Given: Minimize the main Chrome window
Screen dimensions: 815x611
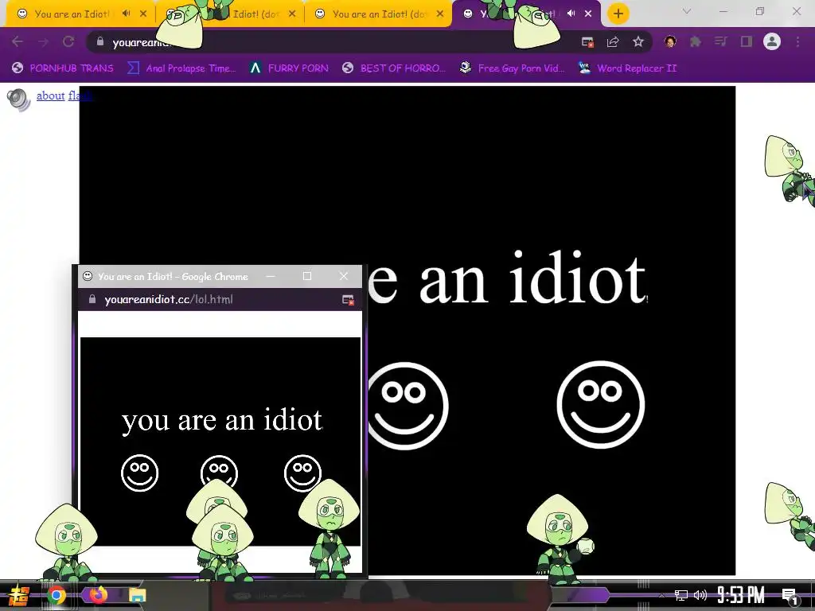Looking at the screenshot, I should [723, 11].
